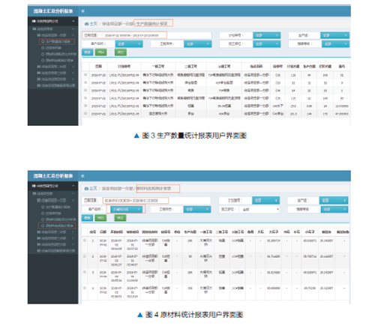The width and height of the screenshot is (375, 329).
Task: Open the 生产线 dropdown in Figure 3
Action: point(334,35)
